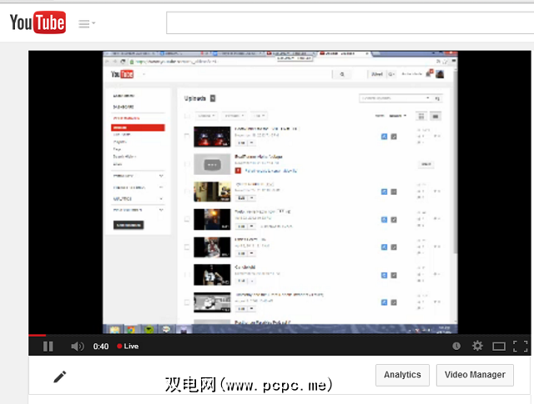This screenshot has width=534, height=404.
Task: Click the 0:40 elapsed time display
Action: tap(101, 347)
